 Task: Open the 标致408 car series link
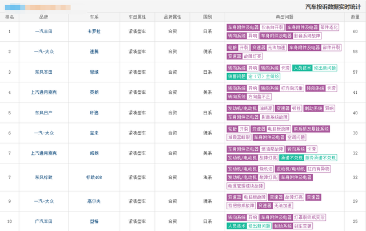[x=94, y=177]
